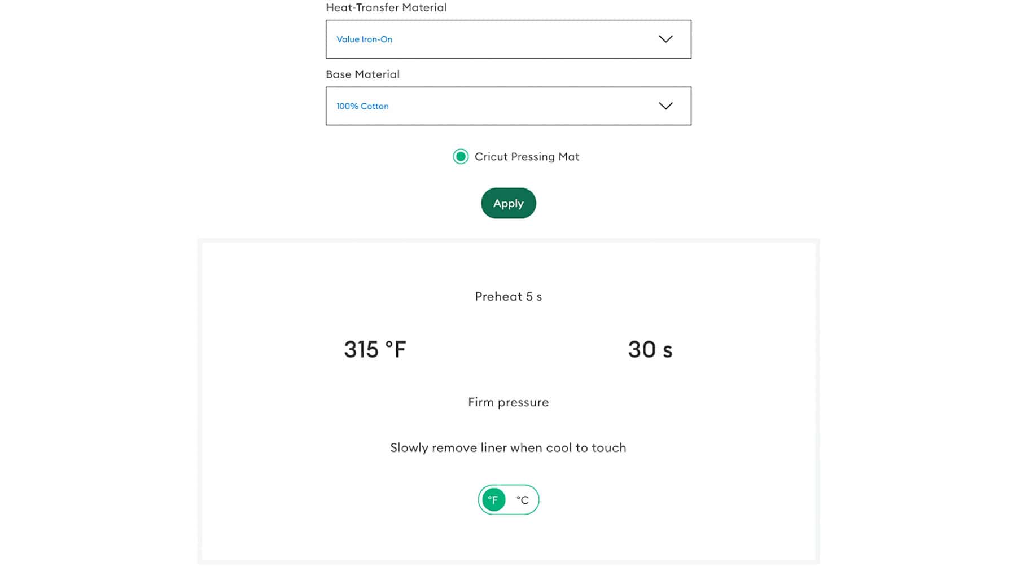This screenshot has height=571, width=1016.
Task: Select the °C label on the temperature switch
Action: pos(520,499)
